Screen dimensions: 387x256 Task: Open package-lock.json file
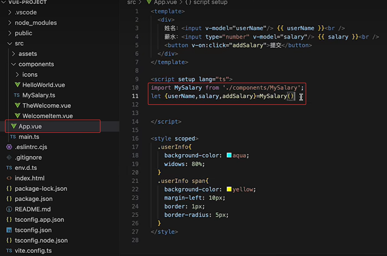click(x=41, y=188)
